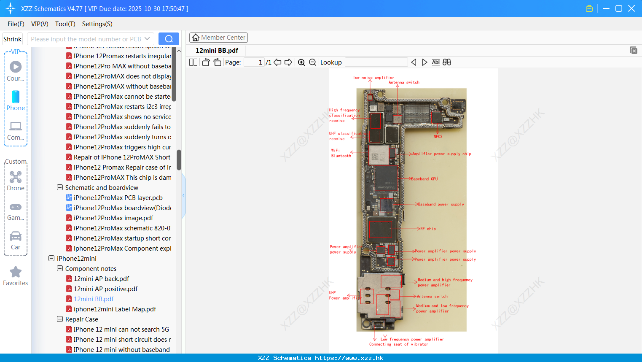This screenshot has height=362, width=642.
Task: Find next lookup match triangle
Action: pos(424,62)
